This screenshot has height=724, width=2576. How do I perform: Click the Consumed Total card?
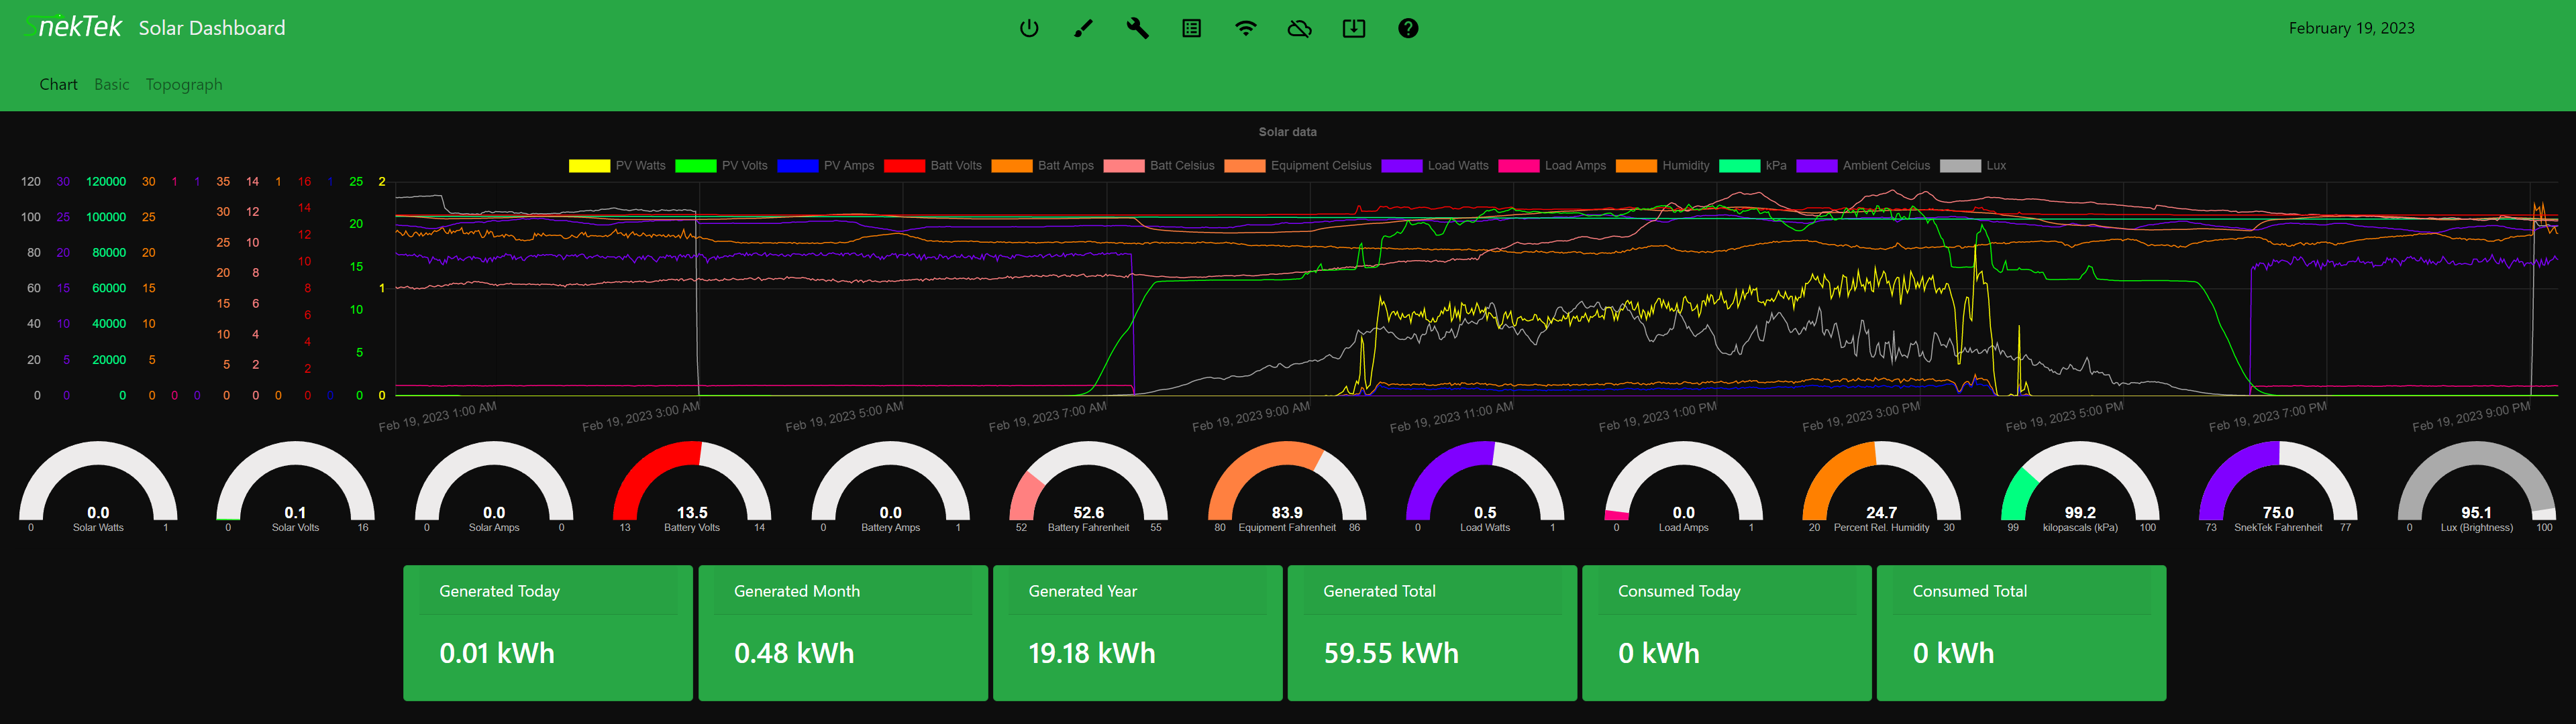2021,633
